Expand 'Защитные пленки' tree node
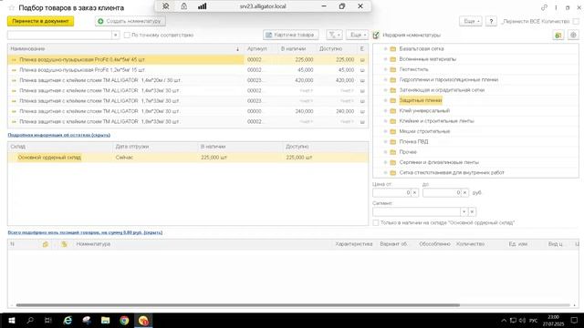Screen dimensions: 584x328 tap(385, 100)
